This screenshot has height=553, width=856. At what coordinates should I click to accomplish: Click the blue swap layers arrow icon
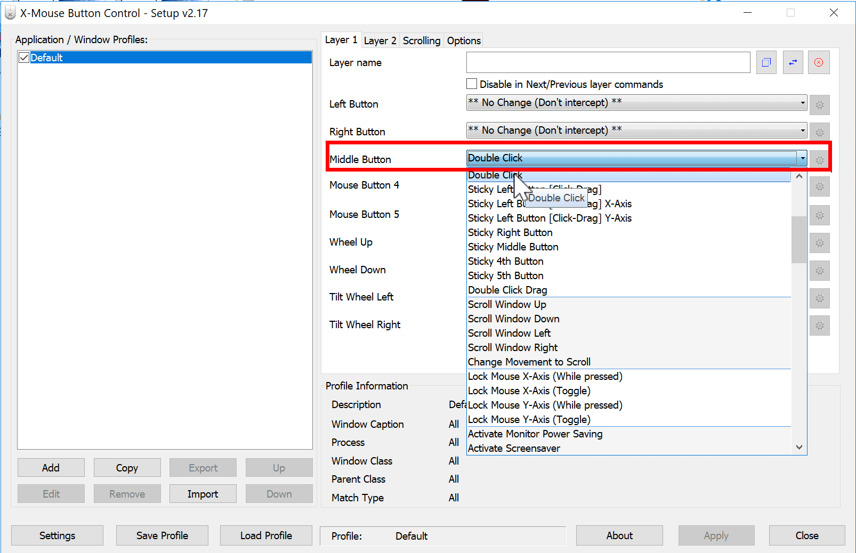click(793, 62)
